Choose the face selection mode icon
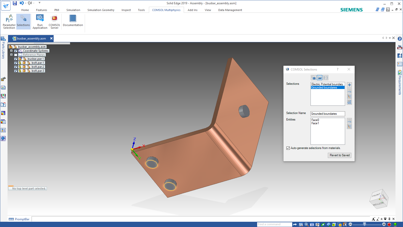 (319, 78)
